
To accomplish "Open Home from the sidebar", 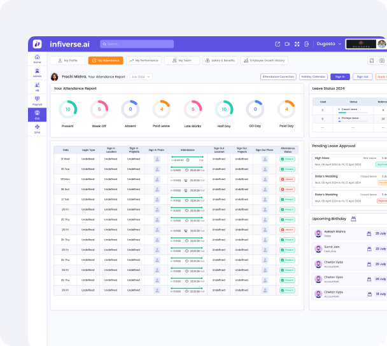I will (x=37, y=59).
